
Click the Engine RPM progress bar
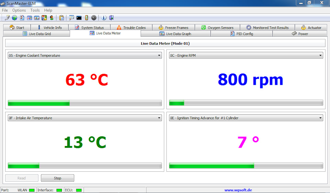point(246,103)
